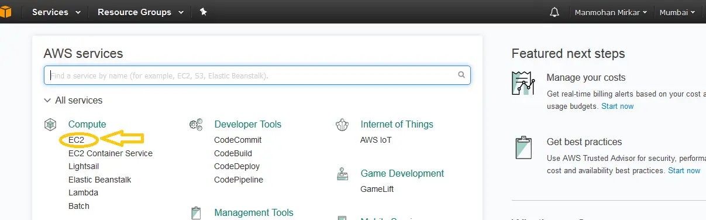Click the Game Development joystick icon
706x220 pixels.
click(343, 174)
